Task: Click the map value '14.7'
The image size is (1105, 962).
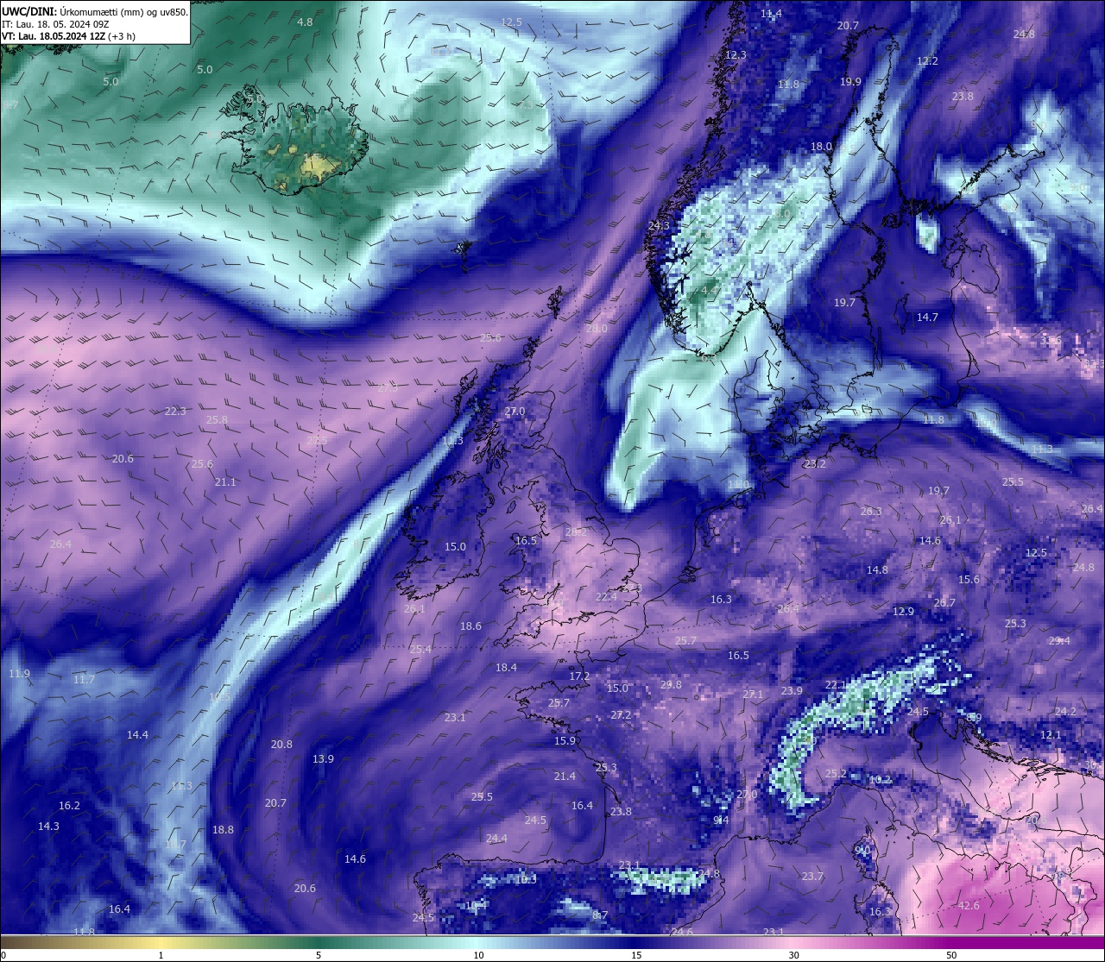Action: [x=927, y=318]
